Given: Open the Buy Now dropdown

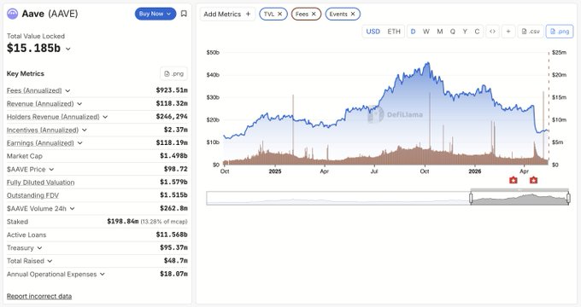Looking at the screenshot, I should (156, 14).
